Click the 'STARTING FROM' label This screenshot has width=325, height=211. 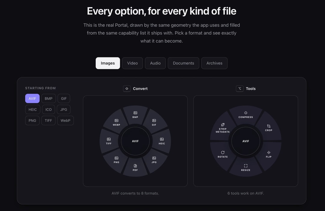tap(40, 88)
